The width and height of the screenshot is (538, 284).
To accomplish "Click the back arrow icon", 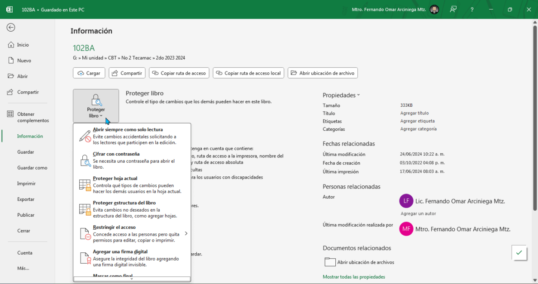I will 11,28.
